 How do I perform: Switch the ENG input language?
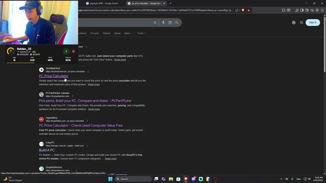298,179
